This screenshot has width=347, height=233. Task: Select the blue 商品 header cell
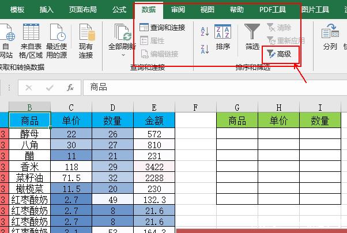click(x=29, y=121)
